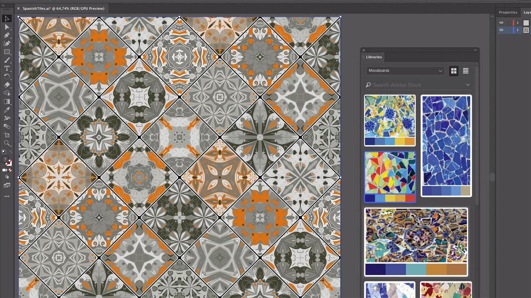
Task: Pick yellow swatch in floral mosaic palette
Action: (400, 141)
